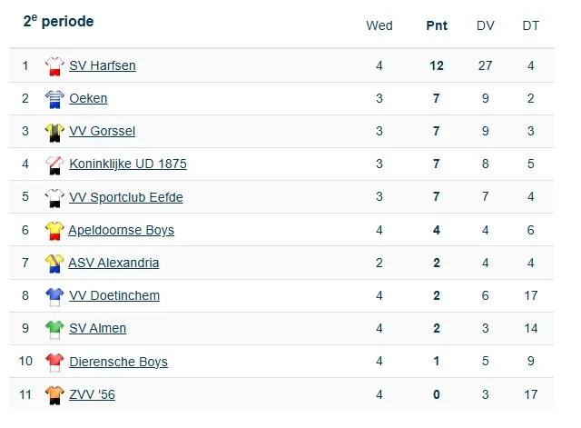Go to VV Gorssel team page
Image resolution: width=581 pixels, height=428 pixels.
click(x=102, y=131)
